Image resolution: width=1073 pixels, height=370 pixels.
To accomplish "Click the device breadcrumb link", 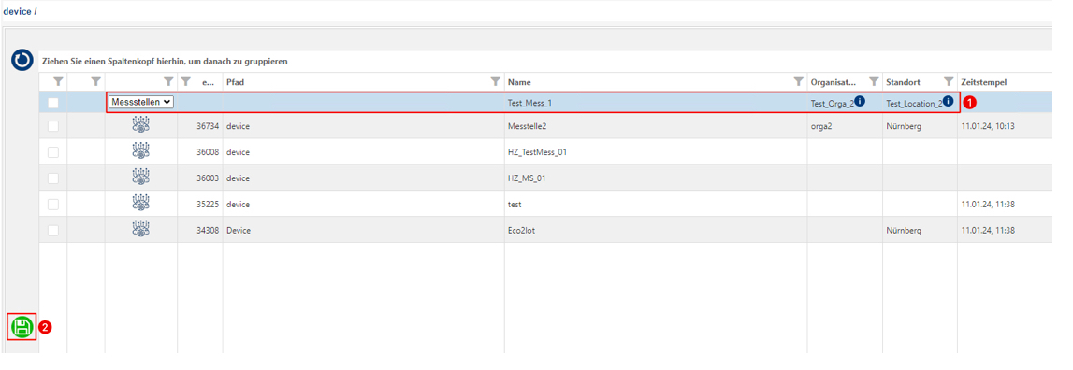I will pyautogui.click(x=17, y=11).
